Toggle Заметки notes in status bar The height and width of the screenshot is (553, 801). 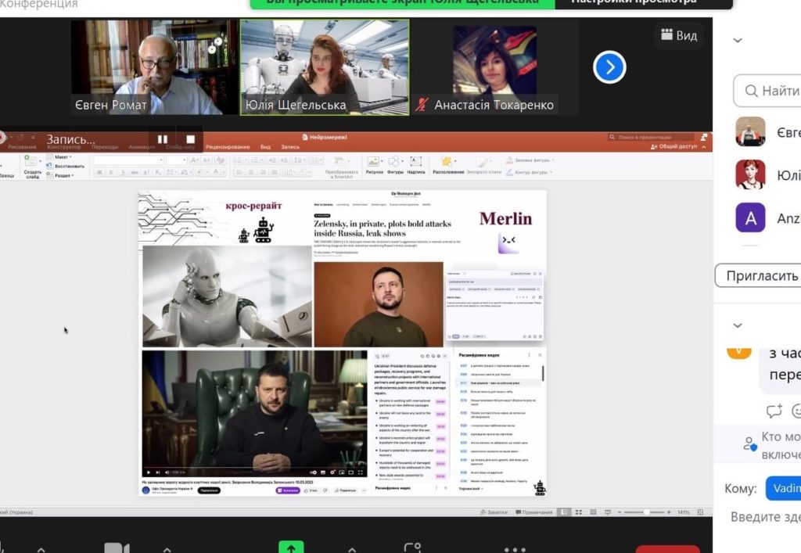point(494,512)
